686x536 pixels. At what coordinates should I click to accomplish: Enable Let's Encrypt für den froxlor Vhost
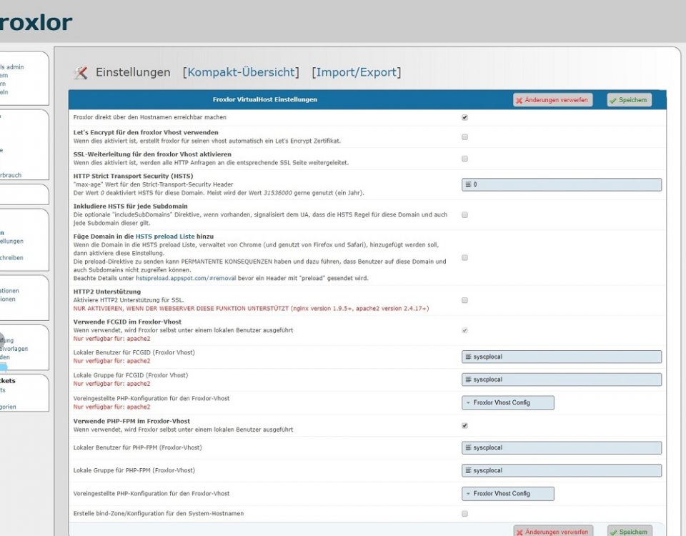click(464, 137)
